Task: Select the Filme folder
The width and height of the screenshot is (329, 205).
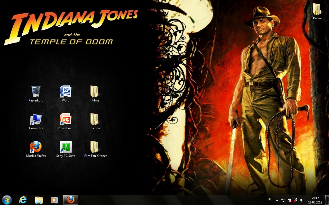Action: (95, 92)
